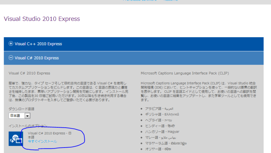271x153 pixels.
Task: Expand the Visual C++ 2010 Express section
Action: pyautogui.click(x=133, y=44)
